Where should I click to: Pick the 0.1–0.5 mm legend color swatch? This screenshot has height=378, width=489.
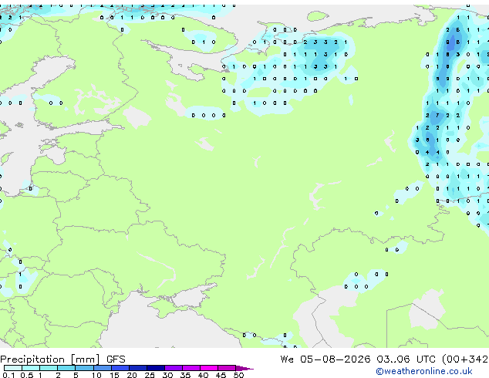(13, 368)
